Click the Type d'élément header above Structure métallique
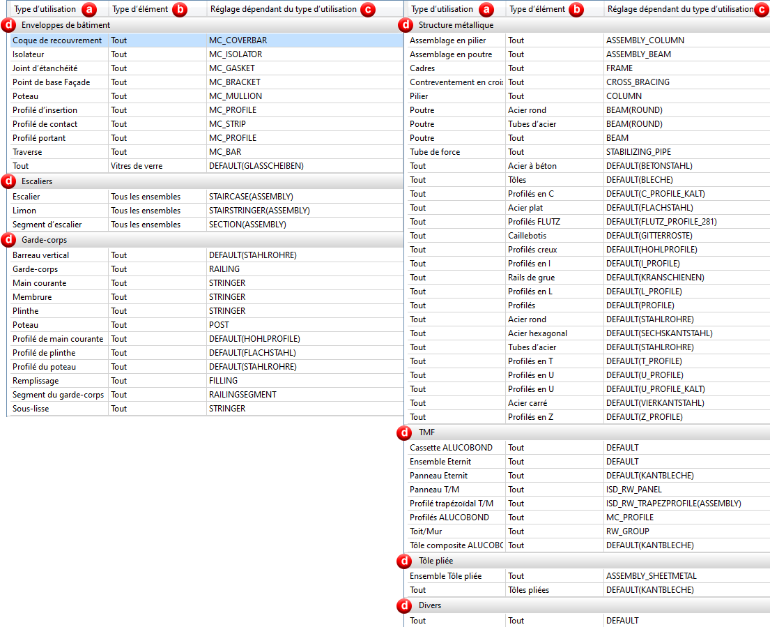Screen dimensions: 770x627 click(x=537, y=9)
